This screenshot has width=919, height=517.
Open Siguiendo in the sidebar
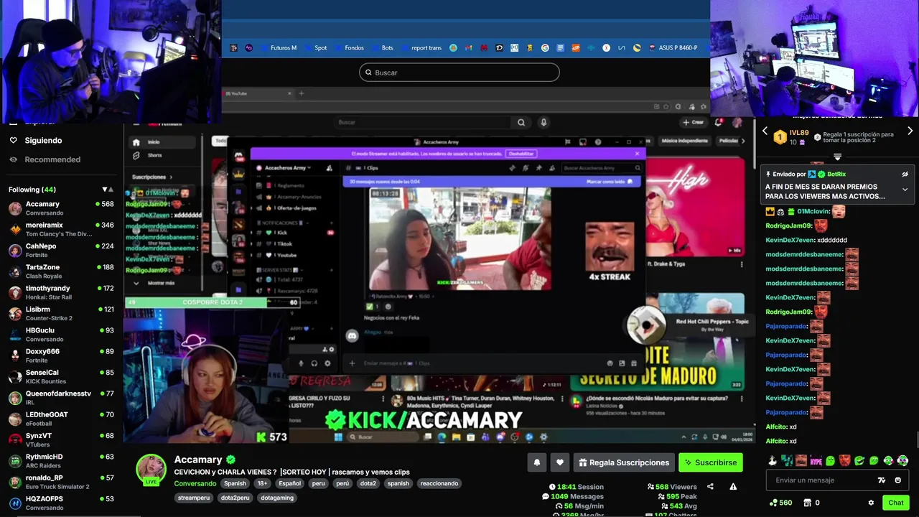pos(43,141)
